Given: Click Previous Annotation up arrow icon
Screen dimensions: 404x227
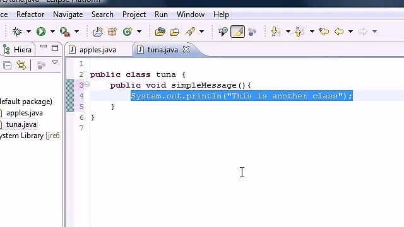Looking at the screenshot, I should [299, 32].
